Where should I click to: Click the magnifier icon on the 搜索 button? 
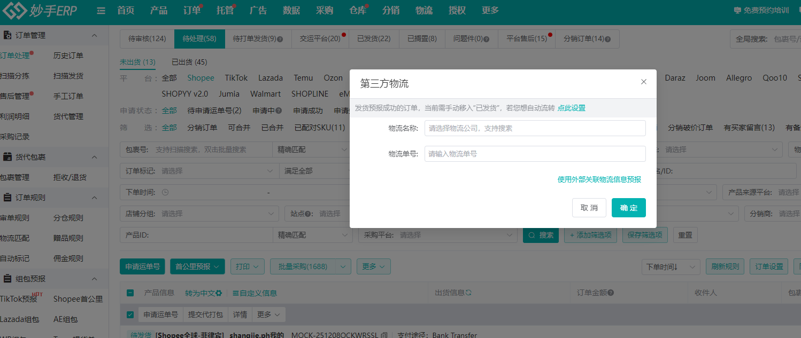(x=531, y=234)
